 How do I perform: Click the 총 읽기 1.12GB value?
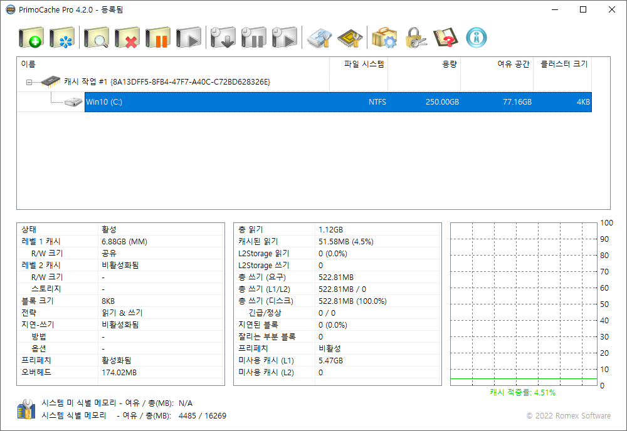pyautogui.click(x=330, y=230)
